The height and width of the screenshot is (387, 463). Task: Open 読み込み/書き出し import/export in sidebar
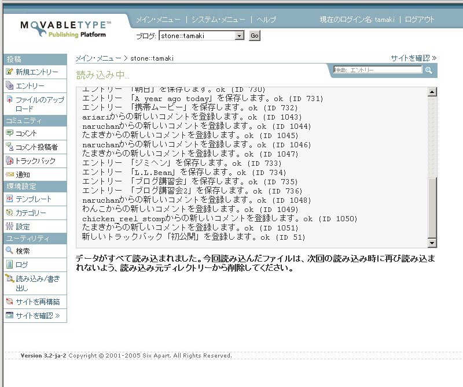point(37,283)
